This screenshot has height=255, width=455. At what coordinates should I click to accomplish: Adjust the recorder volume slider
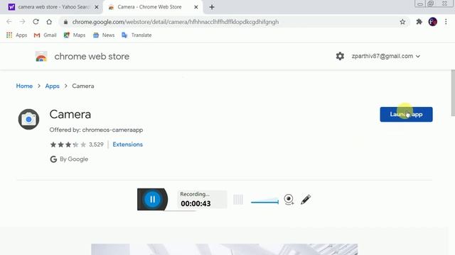264,201
